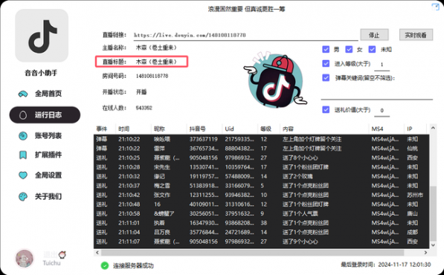Viewport: 444px width, 275px height.
Task: Click the 送礼价值 value field showing 0
Action: [382, 110]
